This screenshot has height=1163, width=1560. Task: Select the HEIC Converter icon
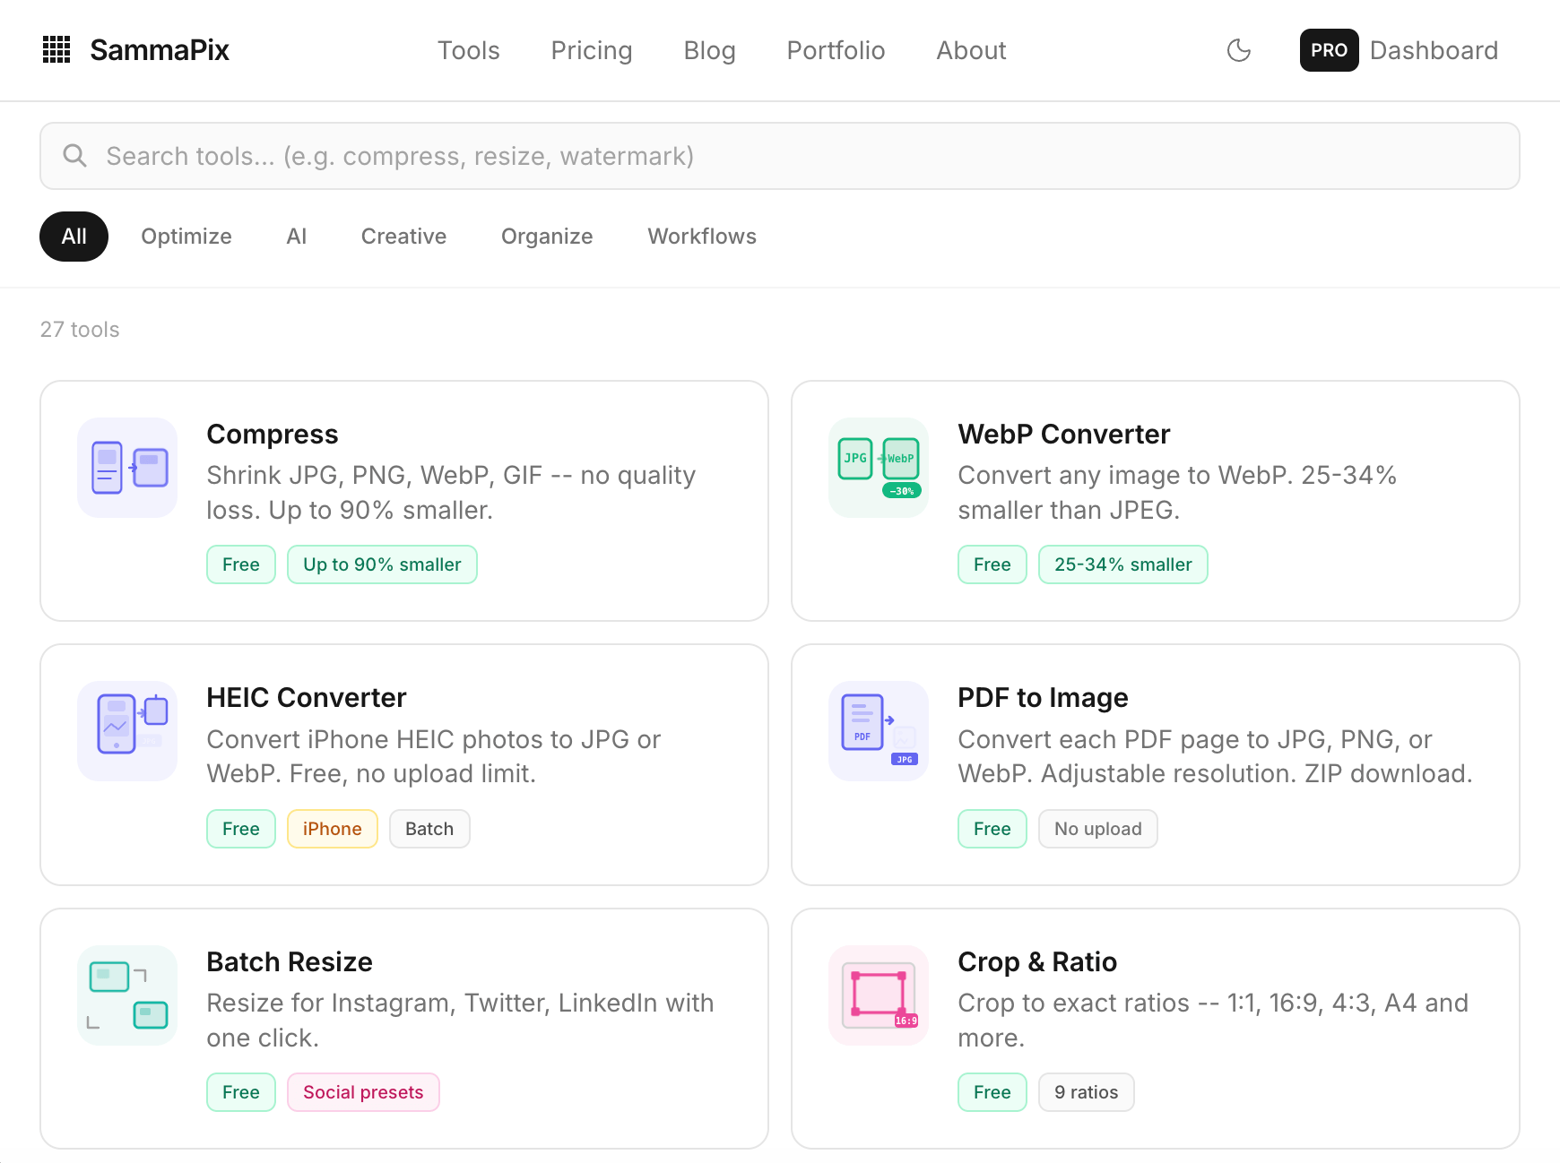click(127, 731)
